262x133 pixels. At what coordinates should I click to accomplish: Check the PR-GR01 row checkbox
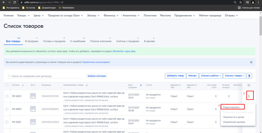pyautogui.click(x=7, y=122)
